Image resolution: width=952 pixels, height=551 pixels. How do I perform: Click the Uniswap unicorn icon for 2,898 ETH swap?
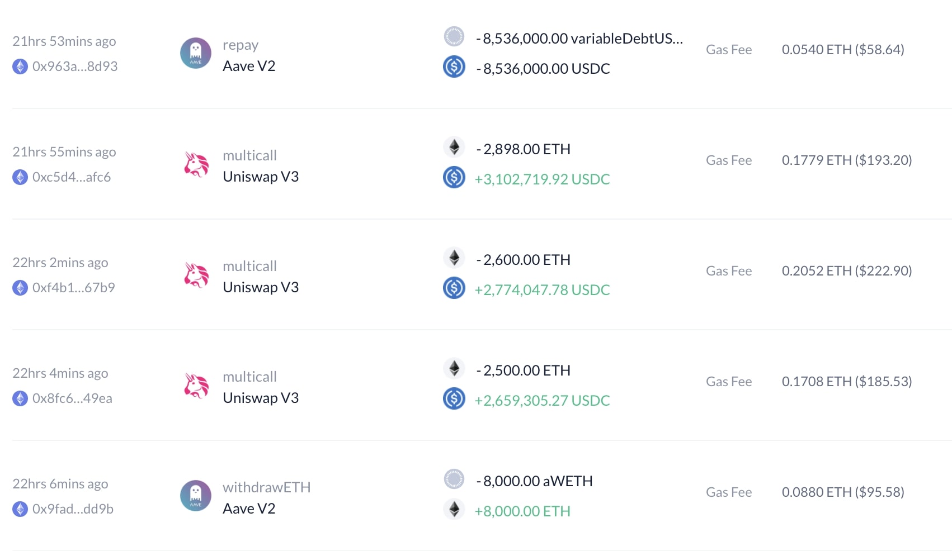[196, 164]
